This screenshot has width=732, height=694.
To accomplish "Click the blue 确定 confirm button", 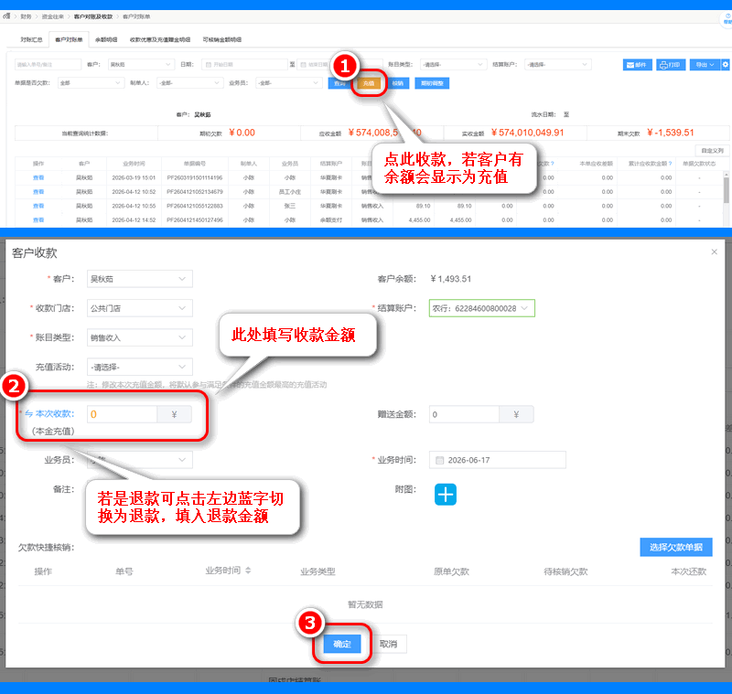I will (x=342, y=644).
